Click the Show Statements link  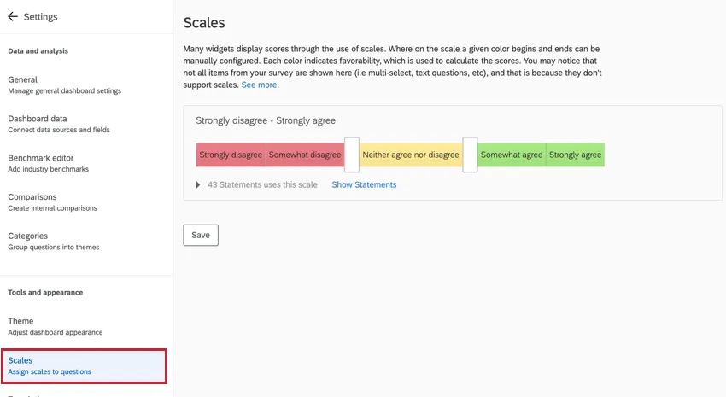[364, 184]
